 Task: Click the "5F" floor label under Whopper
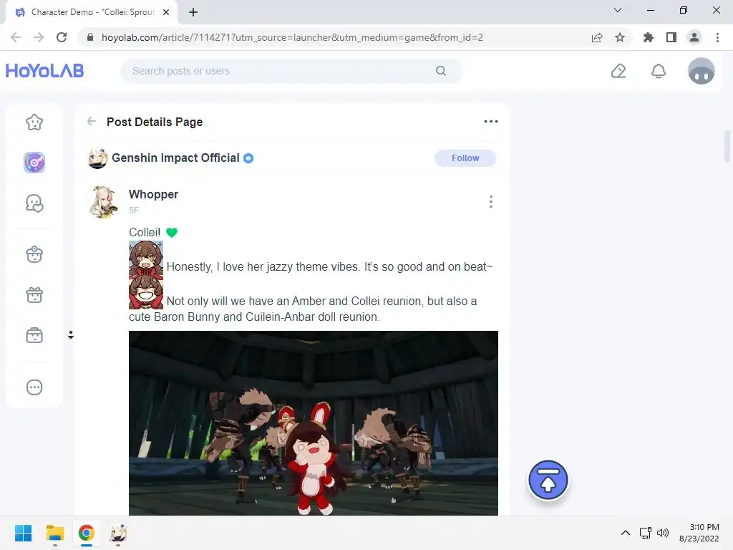[134, 211]
